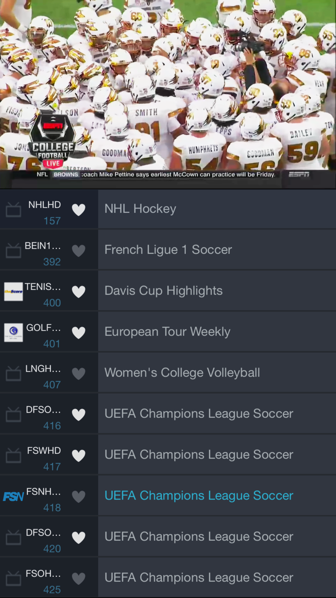Tap the live ESPN video playing above
Screen dimensions: 336x598
(168, 87)
